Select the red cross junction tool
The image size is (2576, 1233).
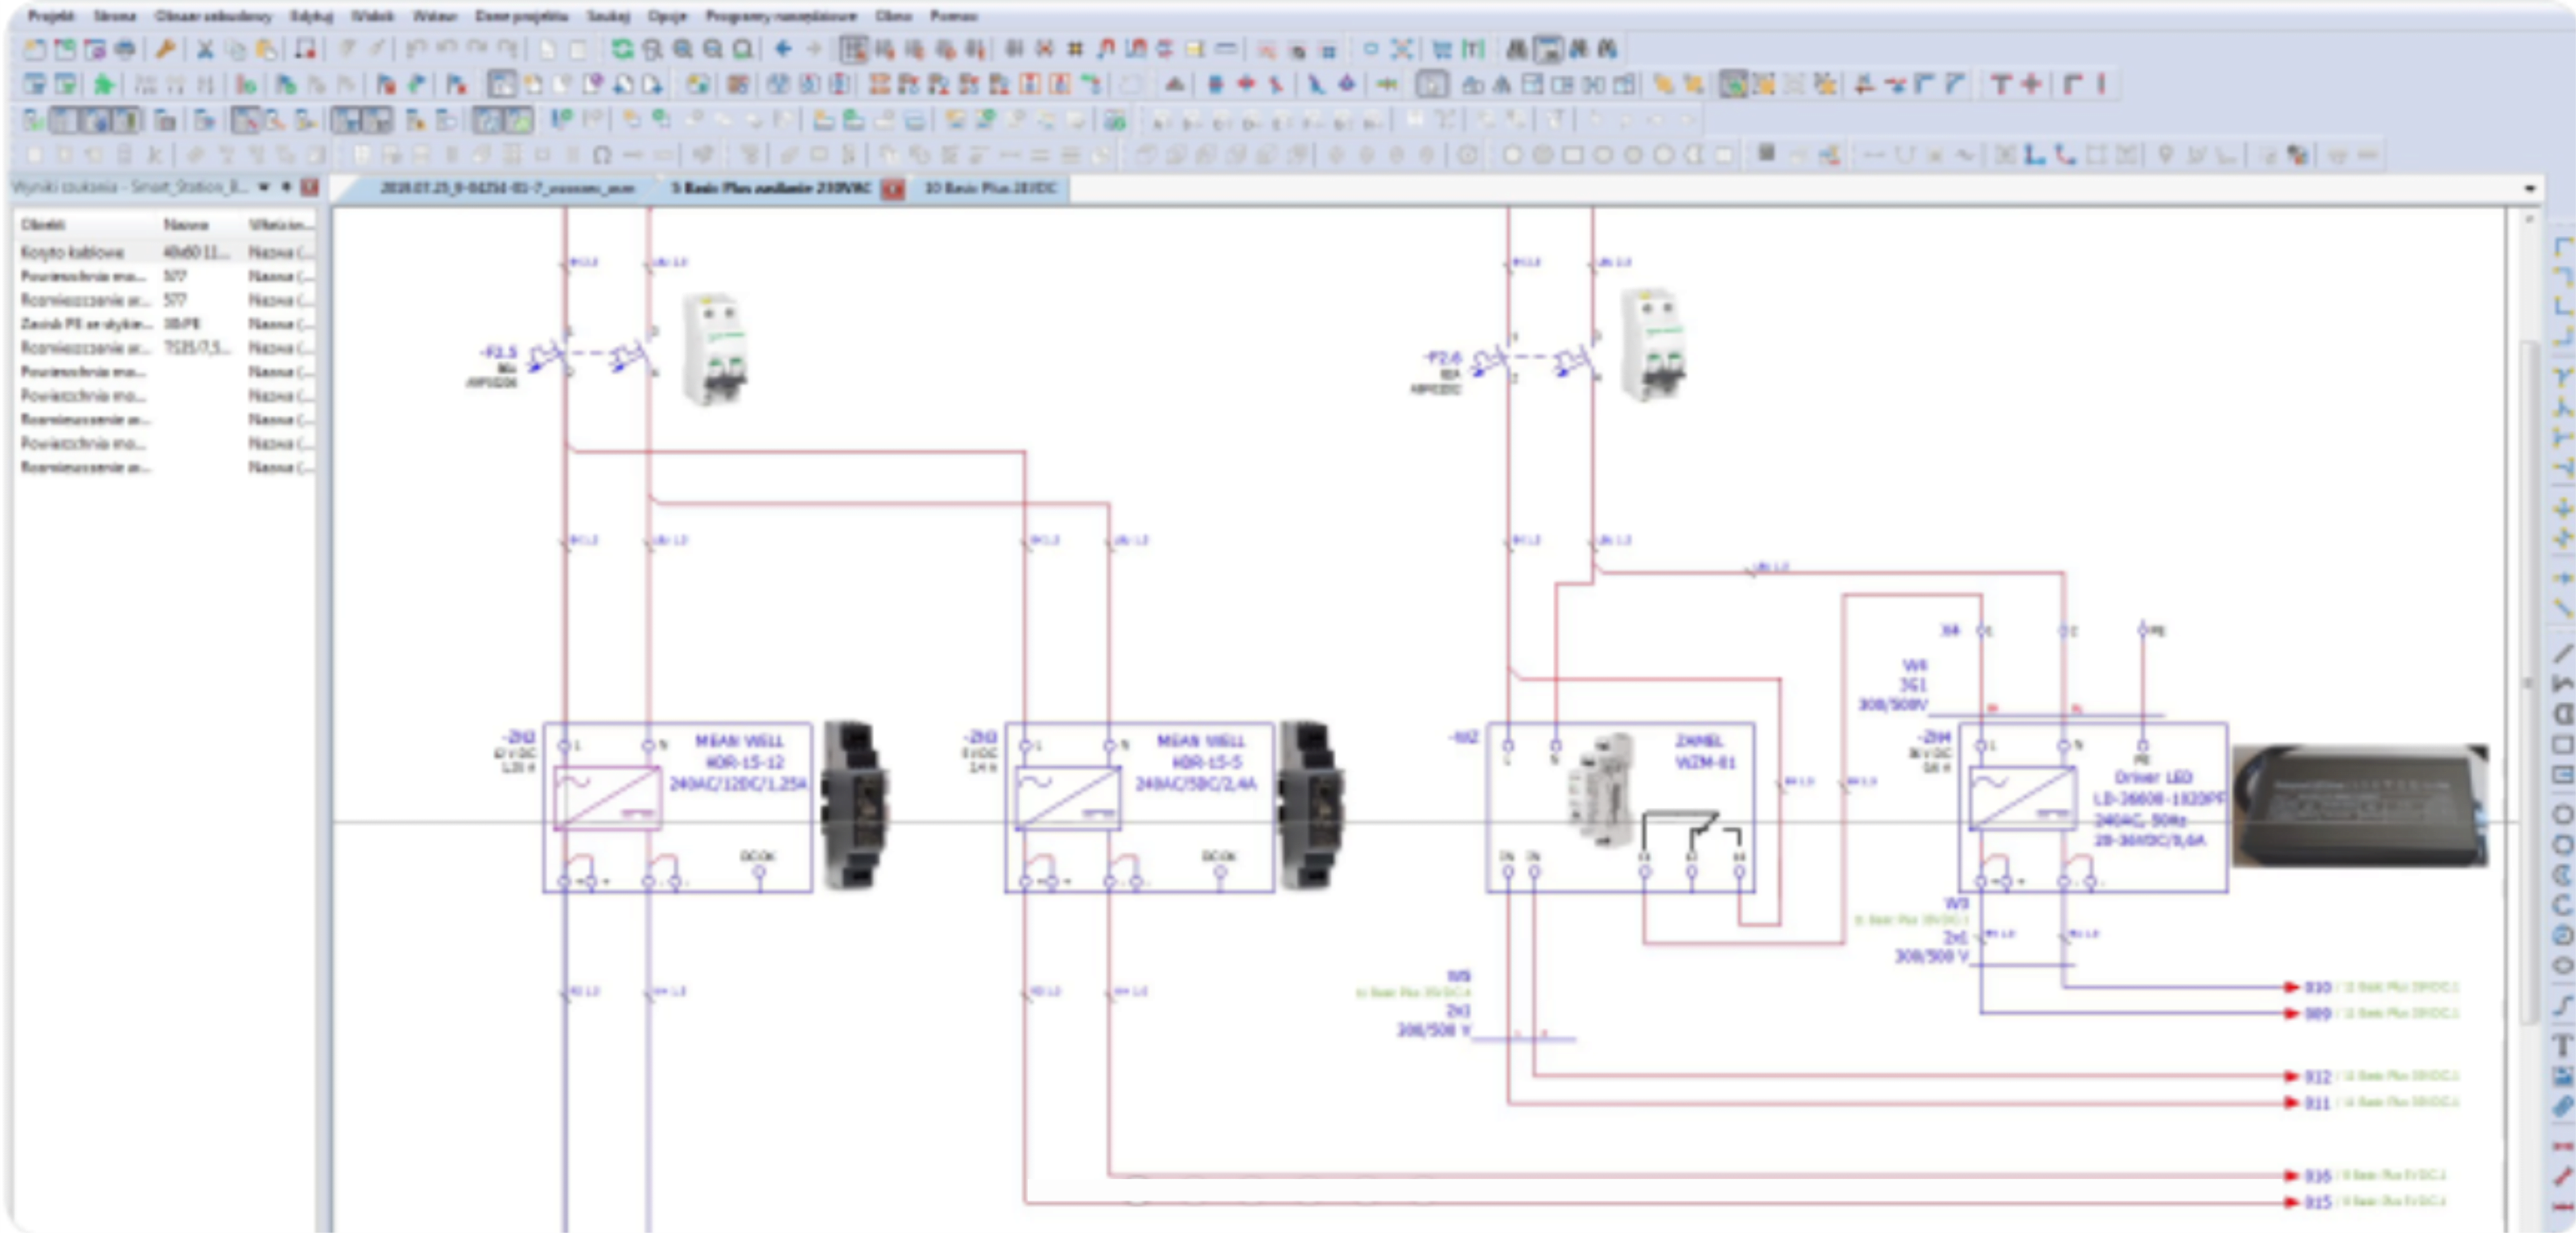[x=2031, y=85]
